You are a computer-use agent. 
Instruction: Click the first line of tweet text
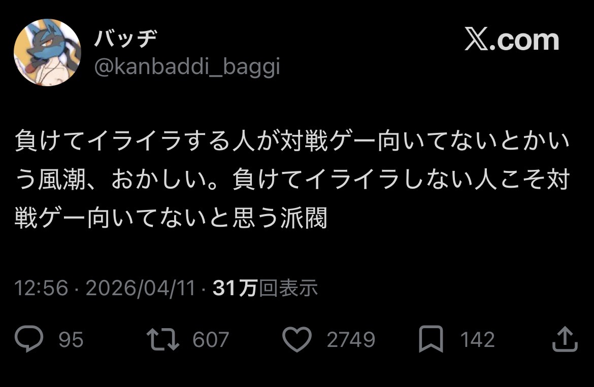292,140
